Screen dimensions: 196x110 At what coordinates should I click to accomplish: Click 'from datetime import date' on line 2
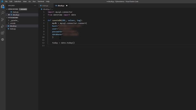[x=62, y=15]
